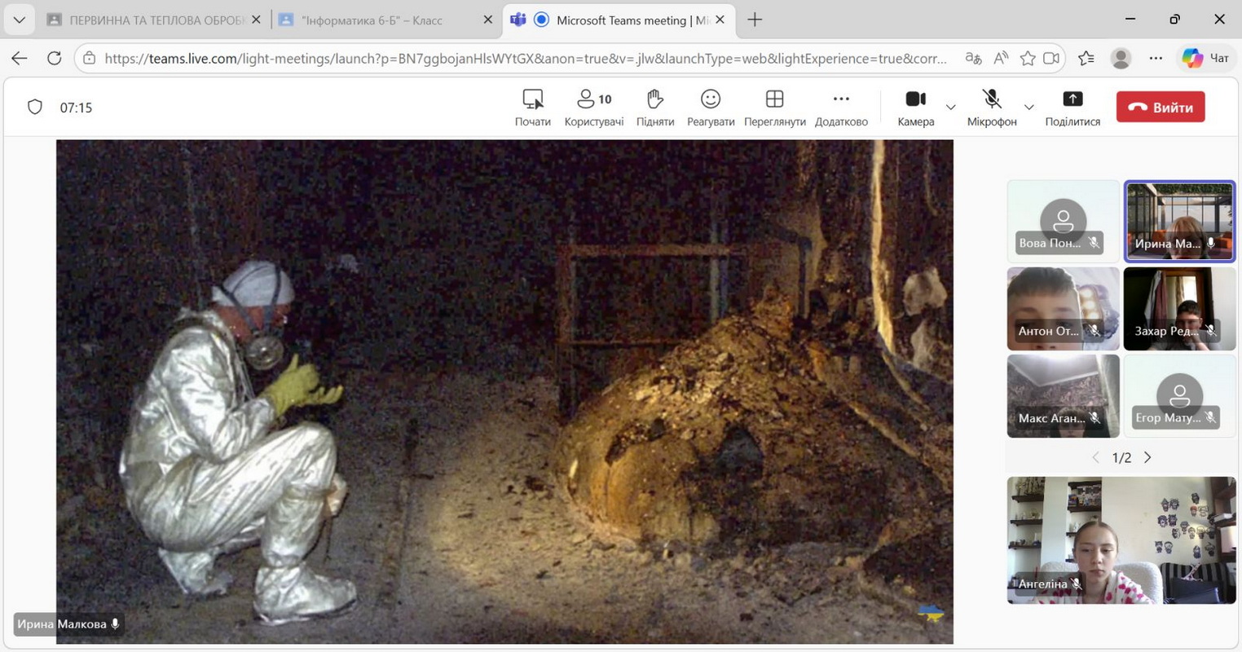Go to next participants page arrow
1242x652 pixels.
(x=1147, y=458)
